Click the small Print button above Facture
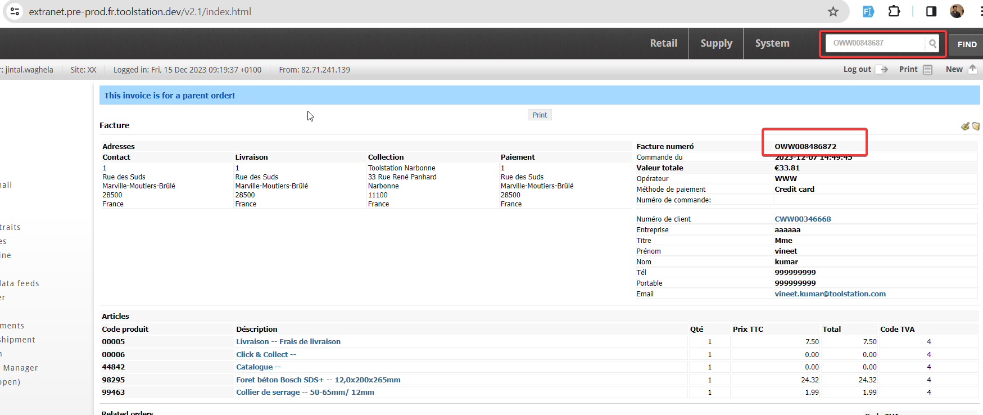This screenshot has width=983, height=415. pos(540,115)
